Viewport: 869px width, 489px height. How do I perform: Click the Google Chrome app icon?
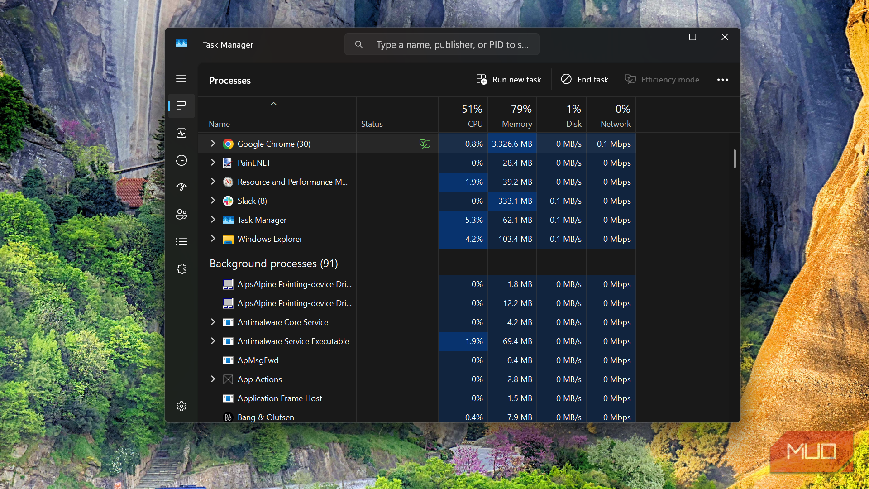pyautogui.click(x=228, y=144)
